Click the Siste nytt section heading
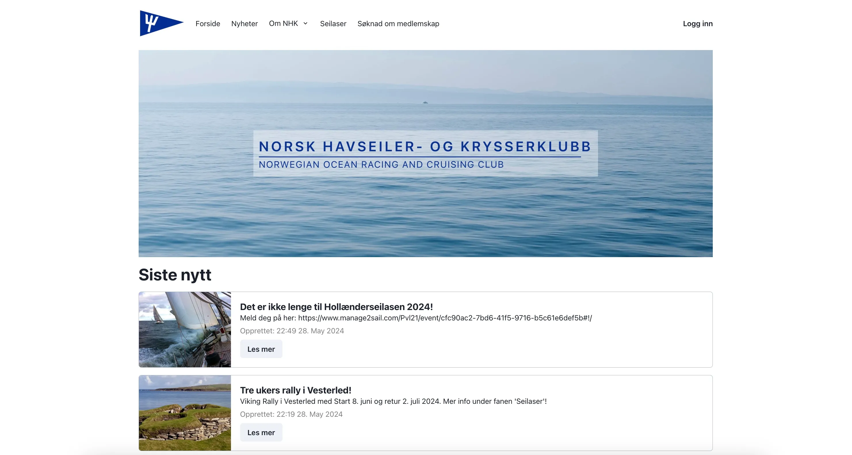This screenshot has width=852, height=455. [x=175, y=274]
